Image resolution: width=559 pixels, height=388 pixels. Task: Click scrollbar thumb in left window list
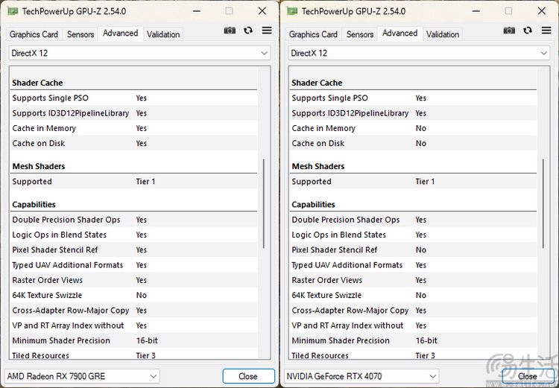tap(264, 204)
